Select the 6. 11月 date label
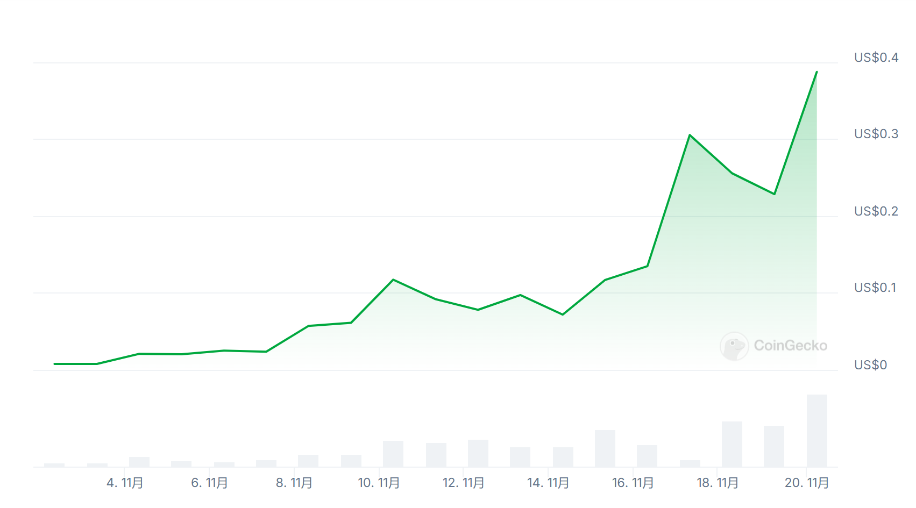The height and width of the screenshot is (508, 916). (209, 483)
